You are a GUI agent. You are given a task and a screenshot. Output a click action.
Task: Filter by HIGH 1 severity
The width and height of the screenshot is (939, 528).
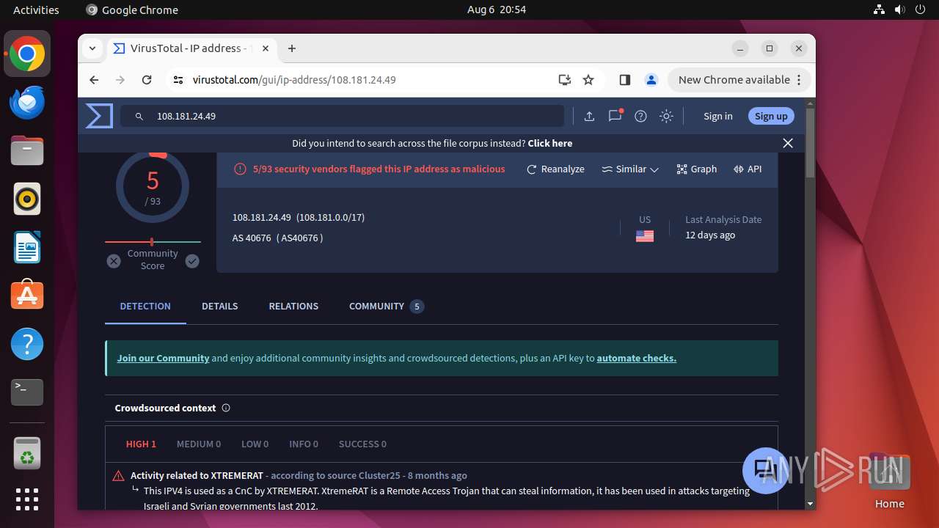tap(141, 444)
